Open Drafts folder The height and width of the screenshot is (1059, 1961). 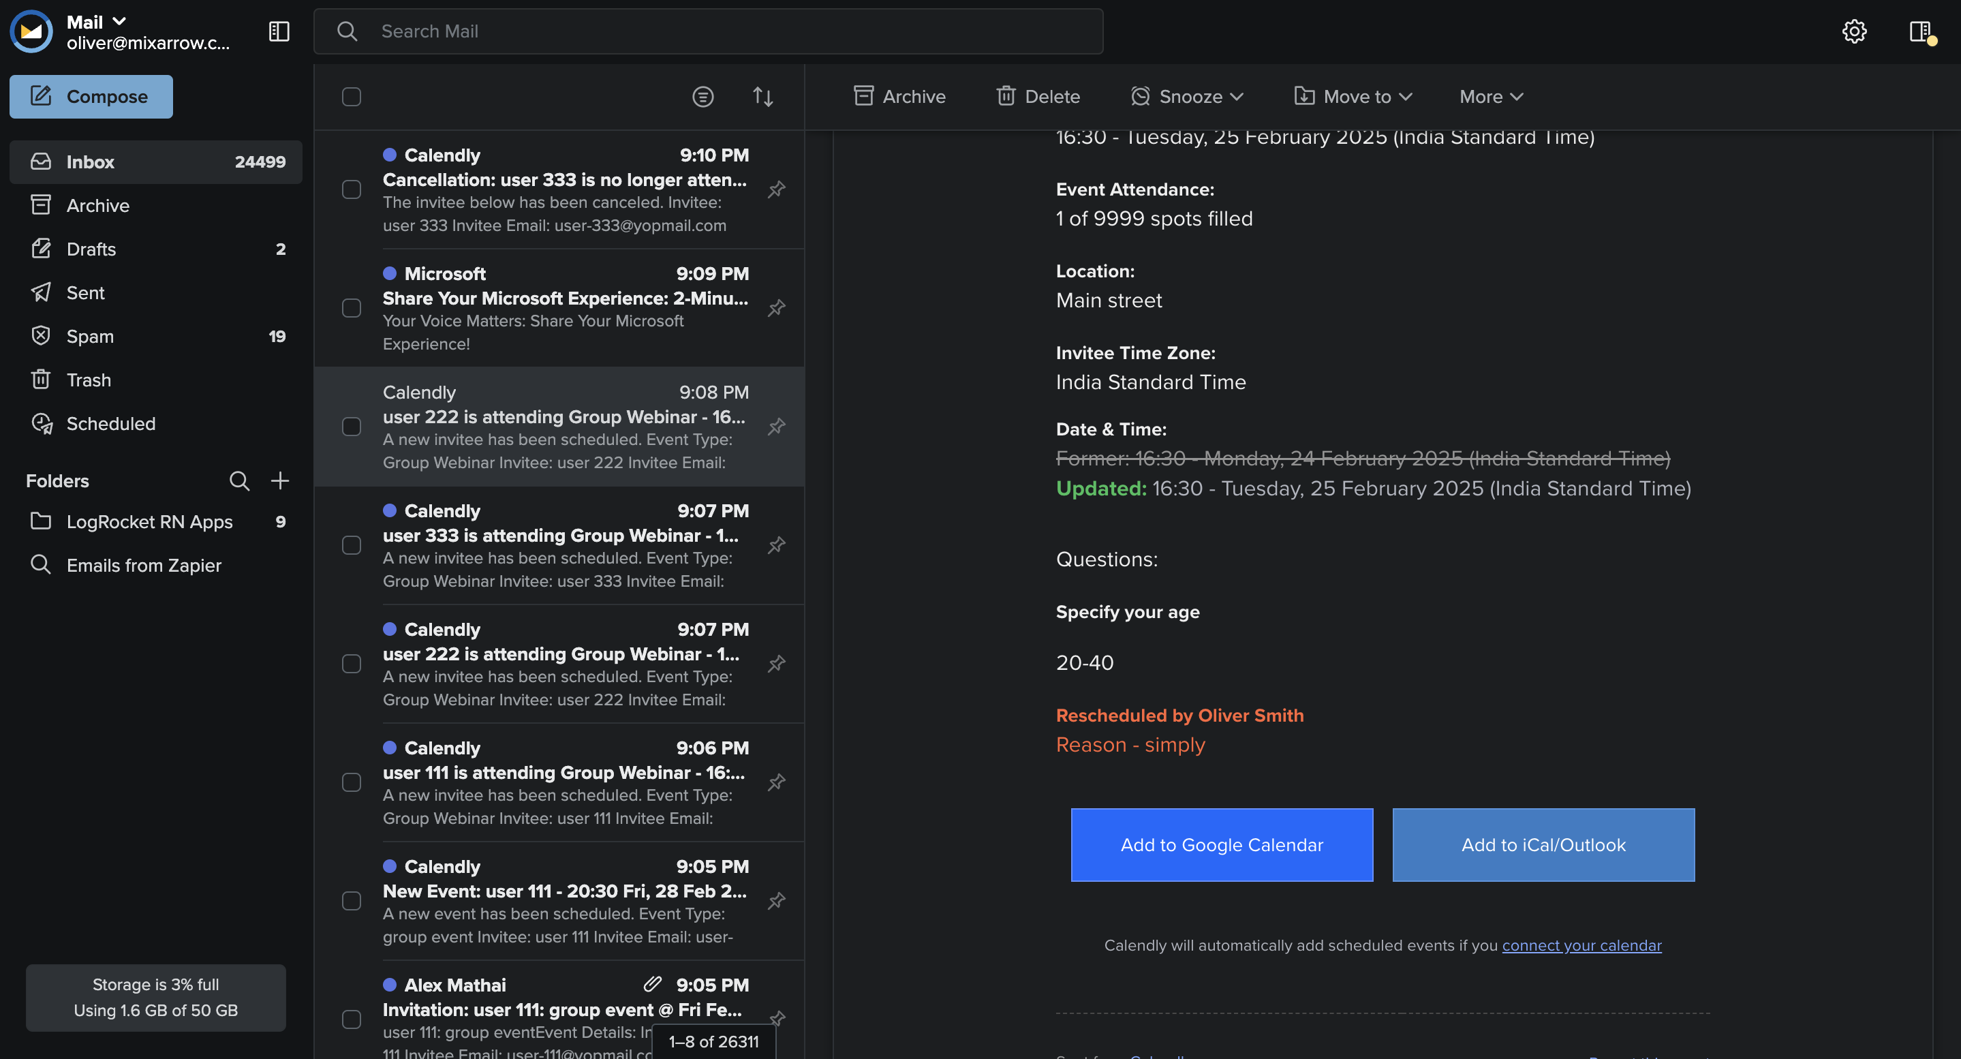coord(156,249)
